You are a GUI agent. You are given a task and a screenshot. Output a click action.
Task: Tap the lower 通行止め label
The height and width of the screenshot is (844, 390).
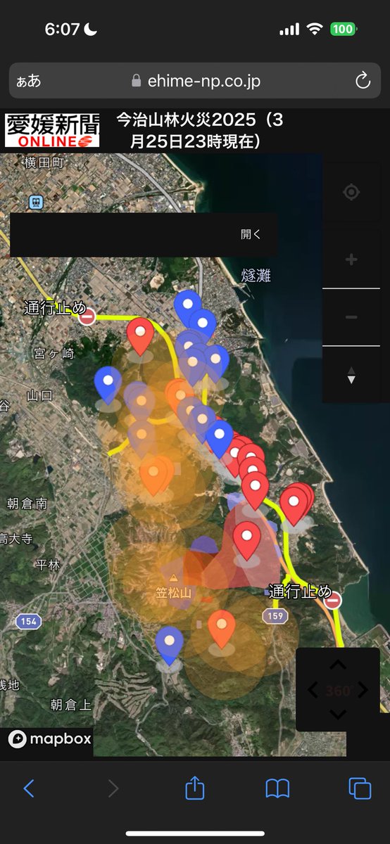pos(300,592)
